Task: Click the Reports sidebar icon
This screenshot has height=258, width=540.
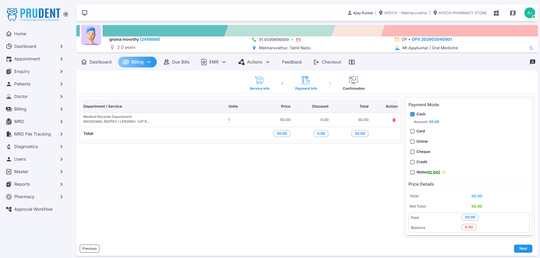Action: click(9, 184)
